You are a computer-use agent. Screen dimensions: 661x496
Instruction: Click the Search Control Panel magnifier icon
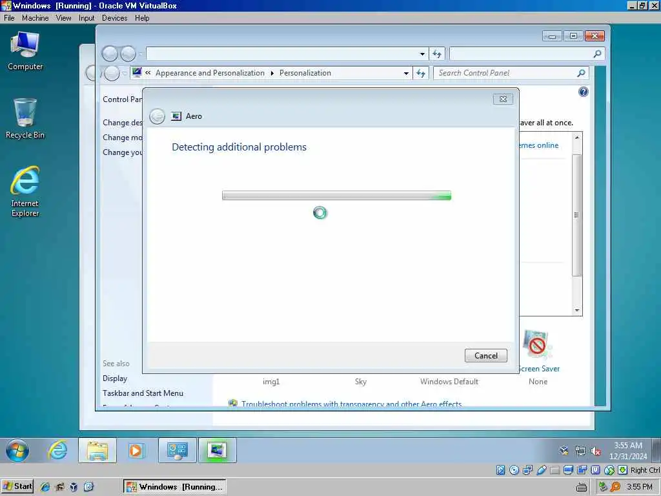tap(582, 73)
